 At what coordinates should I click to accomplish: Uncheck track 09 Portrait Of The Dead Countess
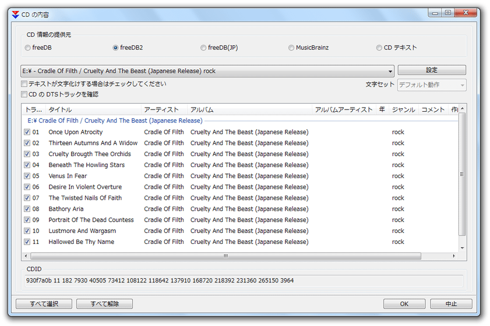(27, 220)
